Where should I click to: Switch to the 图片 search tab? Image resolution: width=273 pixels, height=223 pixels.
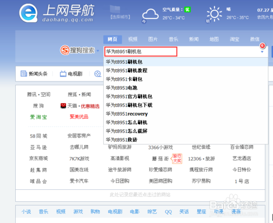tap(153, 39)
